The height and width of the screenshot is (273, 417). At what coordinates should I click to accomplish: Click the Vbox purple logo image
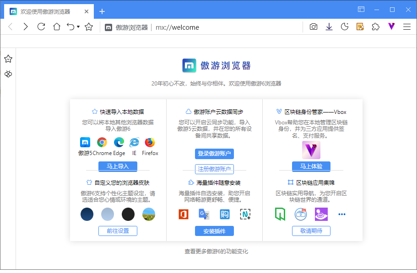coord(311,150)
